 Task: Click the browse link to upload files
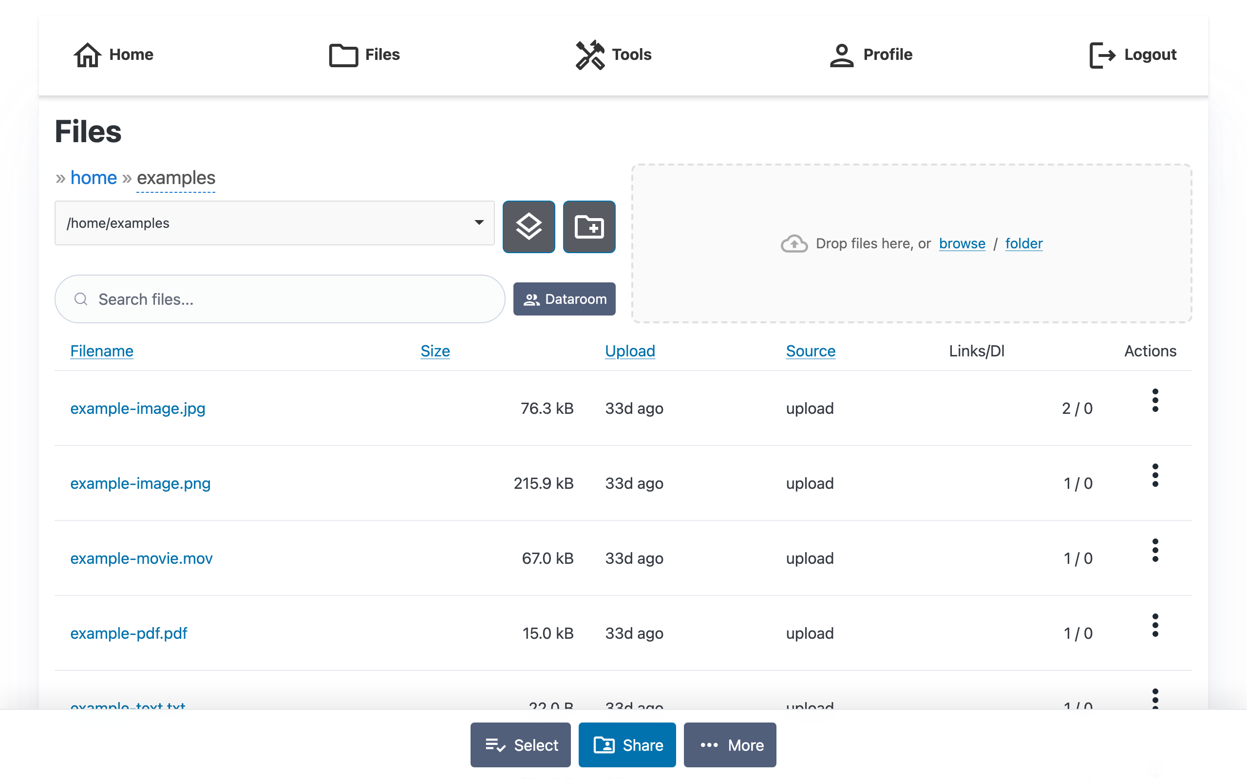tap(962, 243)
